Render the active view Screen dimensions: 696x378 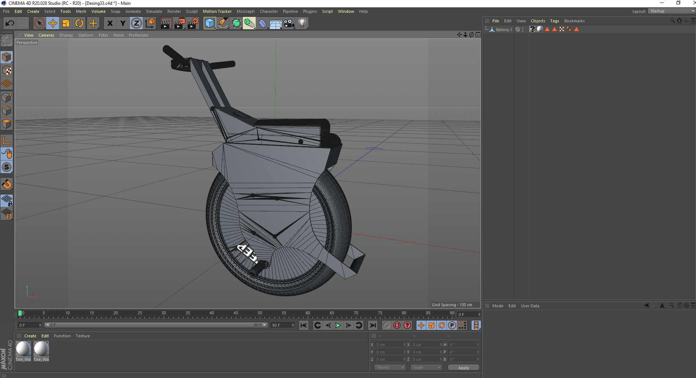point(166,23)
